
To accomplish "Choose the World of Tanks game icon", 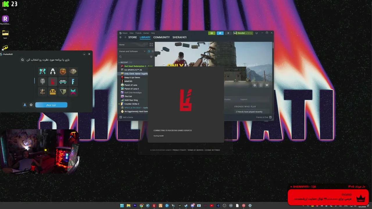I will pos(42,82).
